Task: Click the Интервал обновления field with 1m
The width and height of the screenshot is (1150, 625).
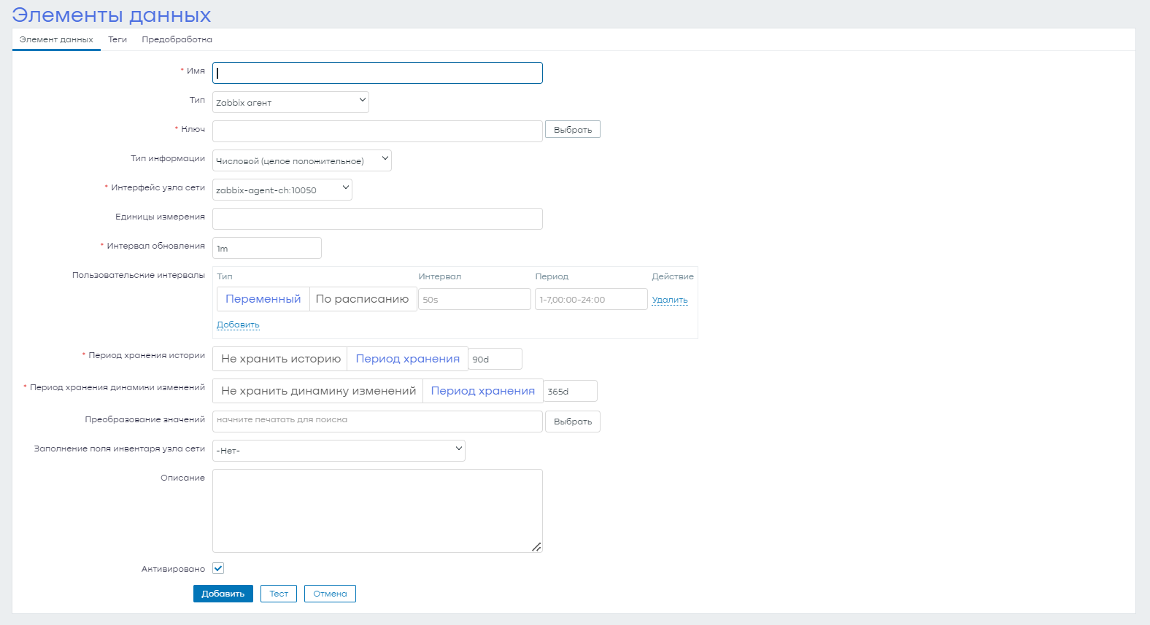Action: pos(267,248)
